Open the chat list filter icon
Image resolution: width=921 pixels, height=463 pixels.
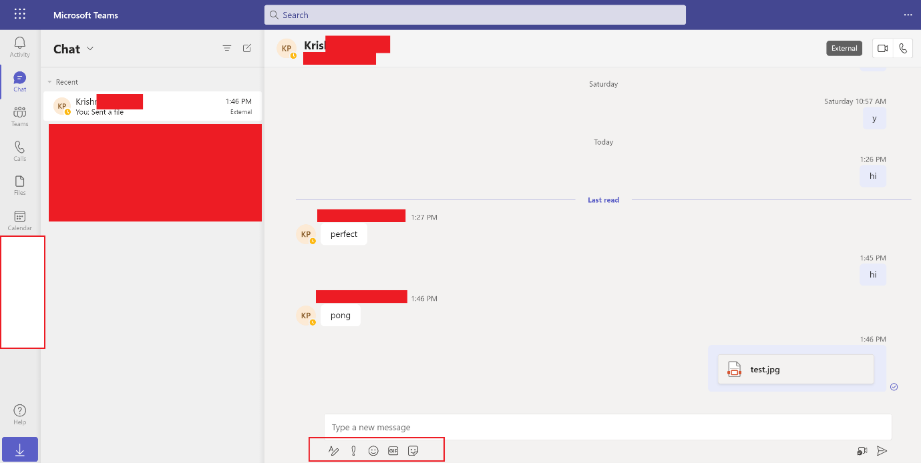pyautogui.click(x=227, y=48)
